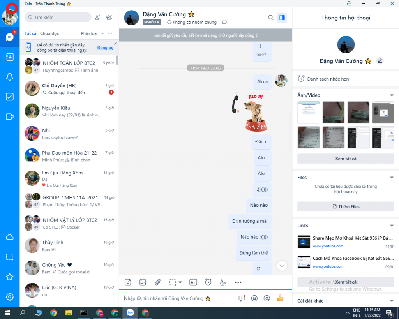Viewport: 399px width, 319px height.
Task: Open the sticker picker icon
Action: pyautogui.click(x=128, y=282)
